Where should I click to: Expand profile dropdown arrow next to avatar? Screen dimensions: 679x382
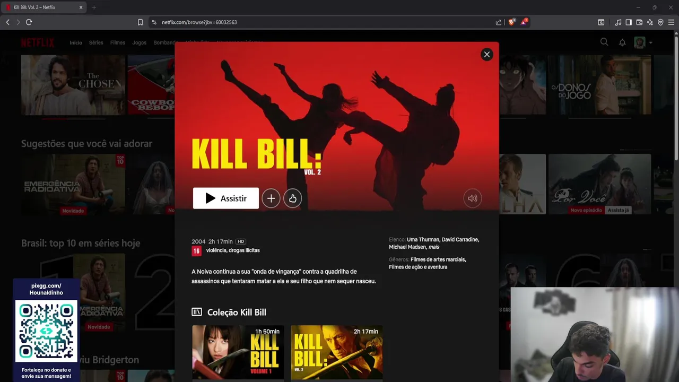pos(650,42)
